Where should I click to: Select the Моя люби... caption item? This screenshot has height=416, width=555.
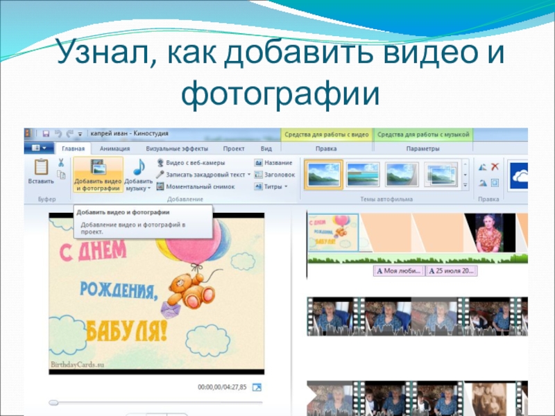click(x=399, y=271)
